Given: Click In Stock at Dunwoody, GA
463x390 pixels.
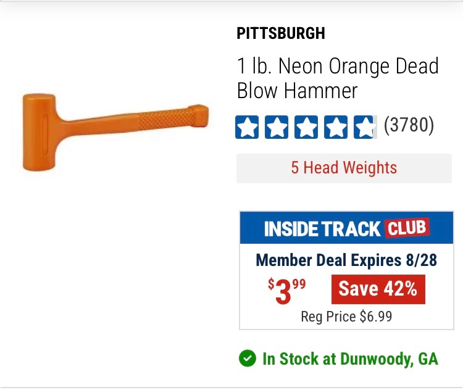Looking at the screenshot, I should pyautogui.click(x=350, y=359).
